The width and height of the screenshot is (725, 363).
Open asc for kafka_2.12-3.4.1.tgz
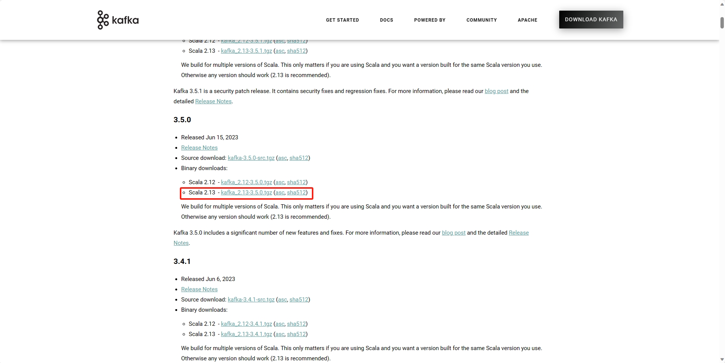tap(280, 324)
